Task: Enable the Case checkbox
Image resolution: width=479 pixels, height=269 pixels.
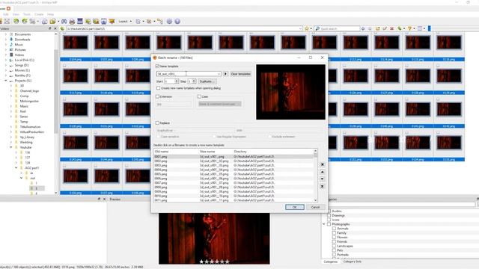Action: tap(199, 96)
